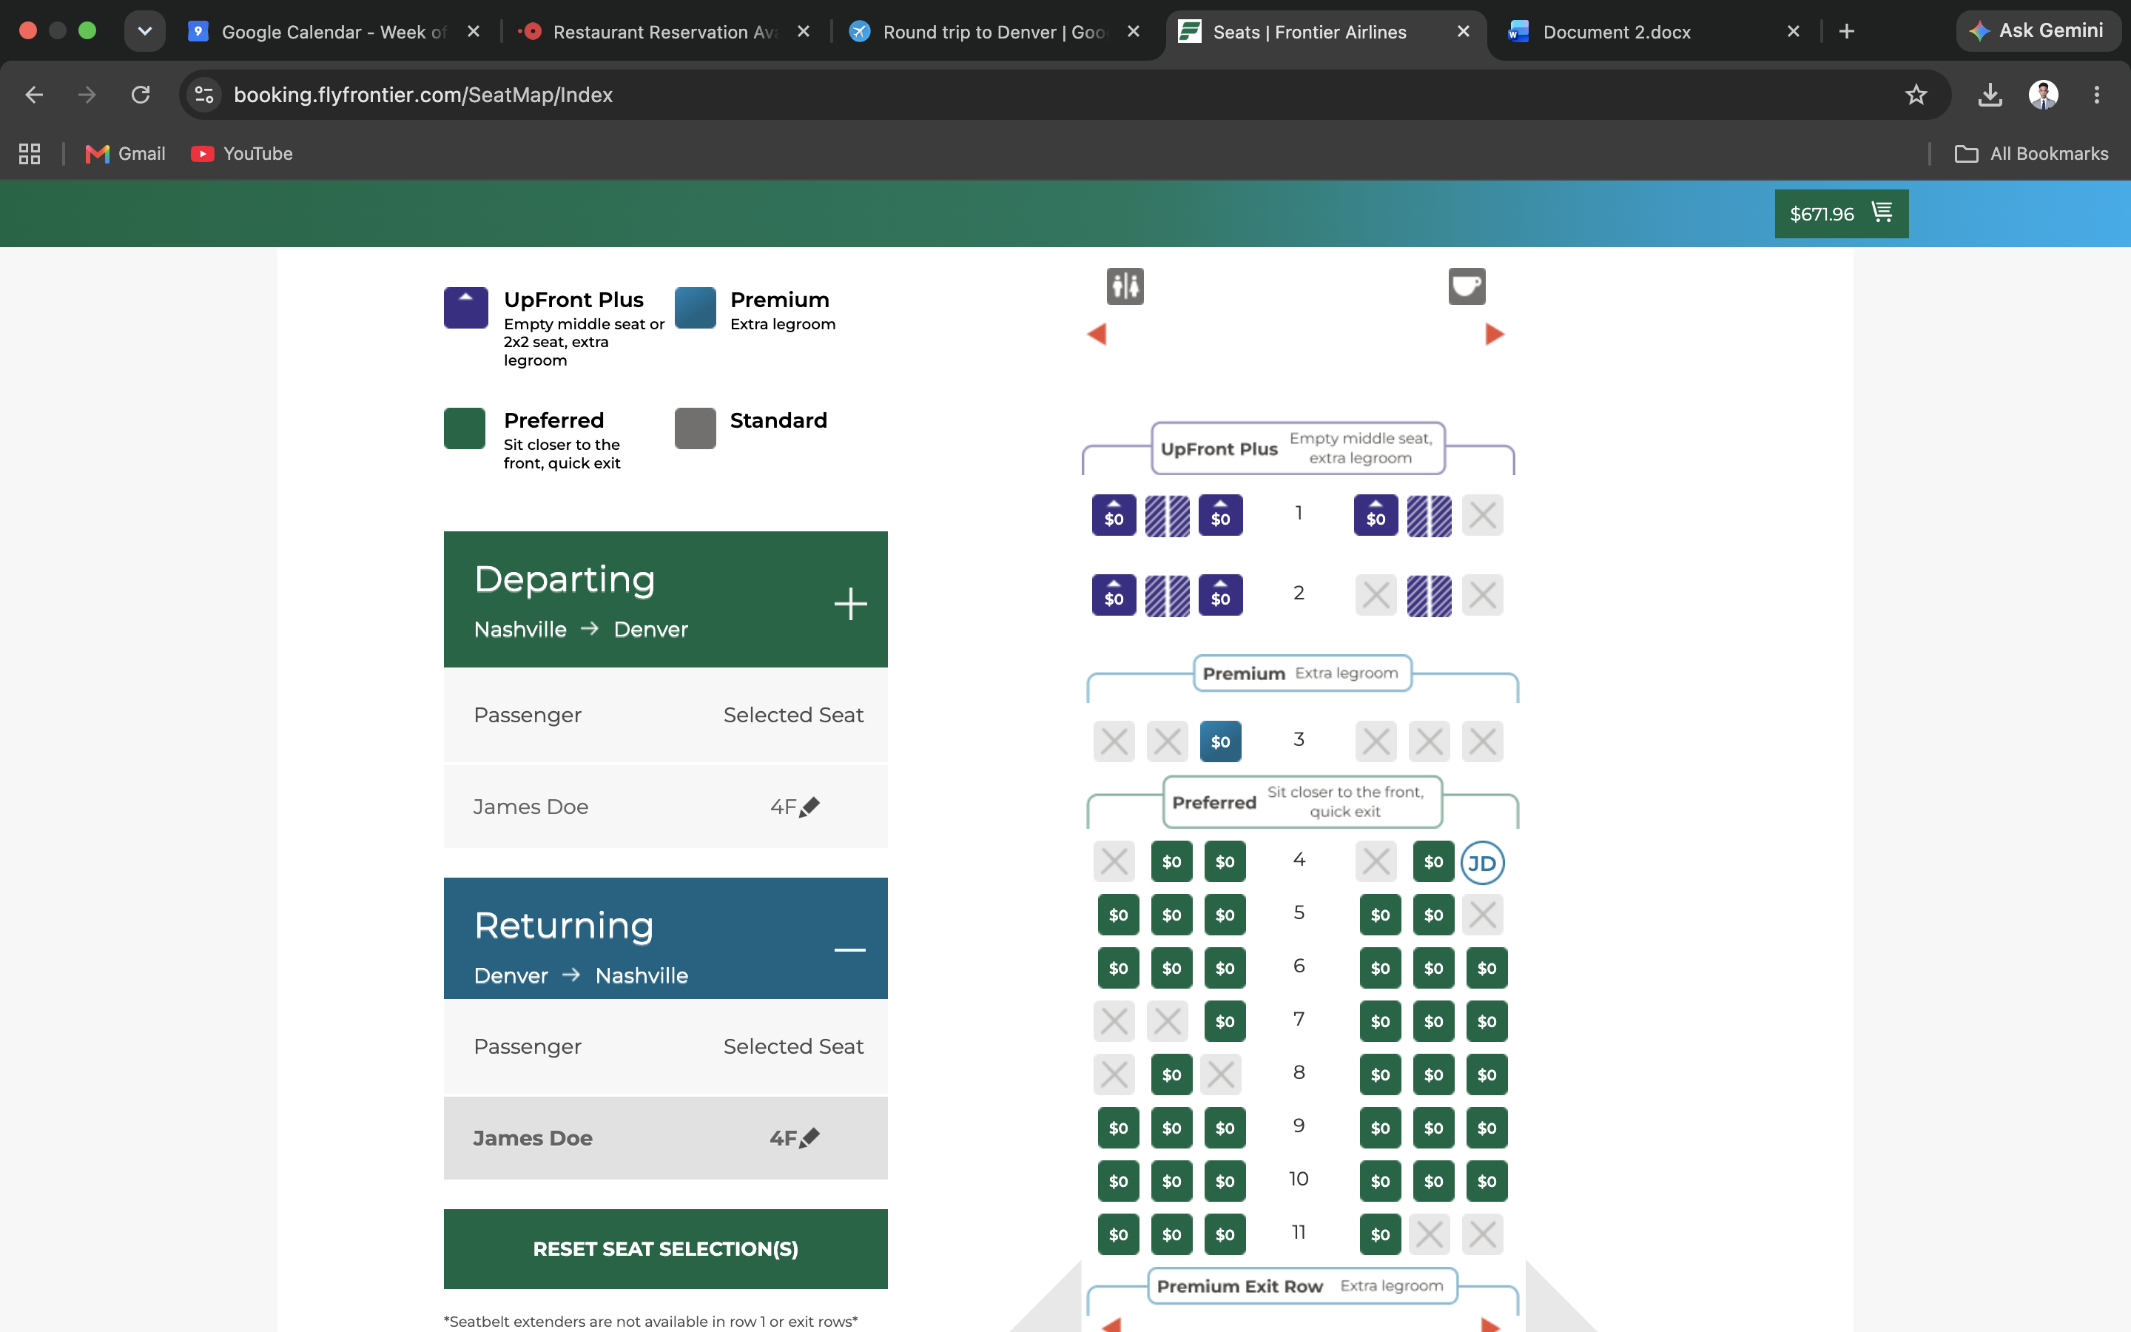Reload the Frontier page

coord(141,94)
